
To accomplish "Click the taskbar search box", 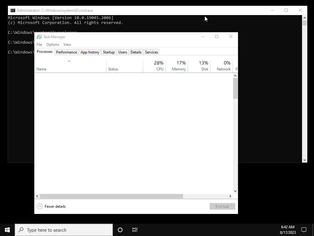I will [x=64, y=230].
